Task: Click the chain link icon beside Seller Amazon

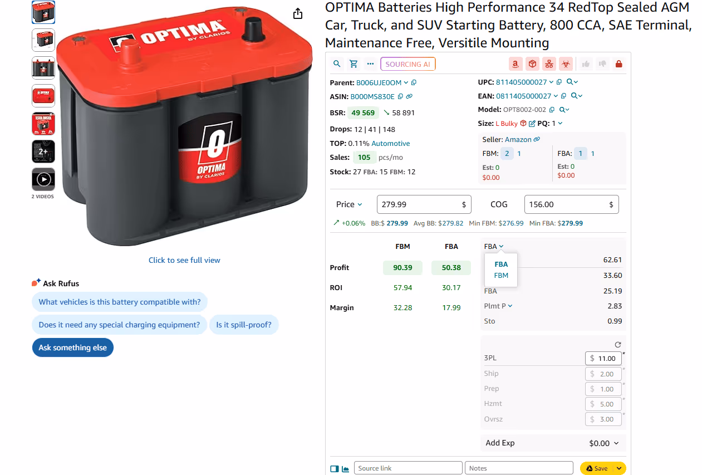Action: (537, 140)
